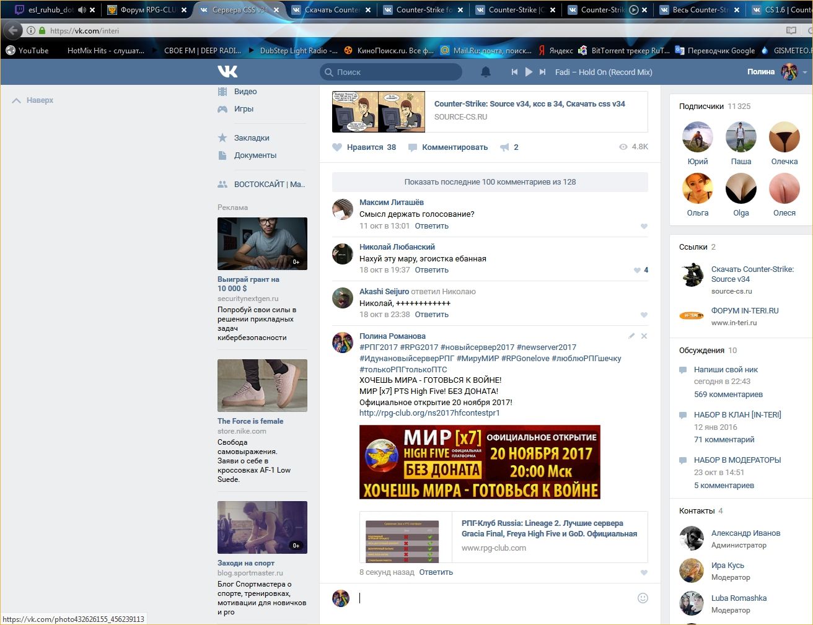Go to Видео in left menu
The height and width of the screenshot is (625, 813).
coord(245,91)
